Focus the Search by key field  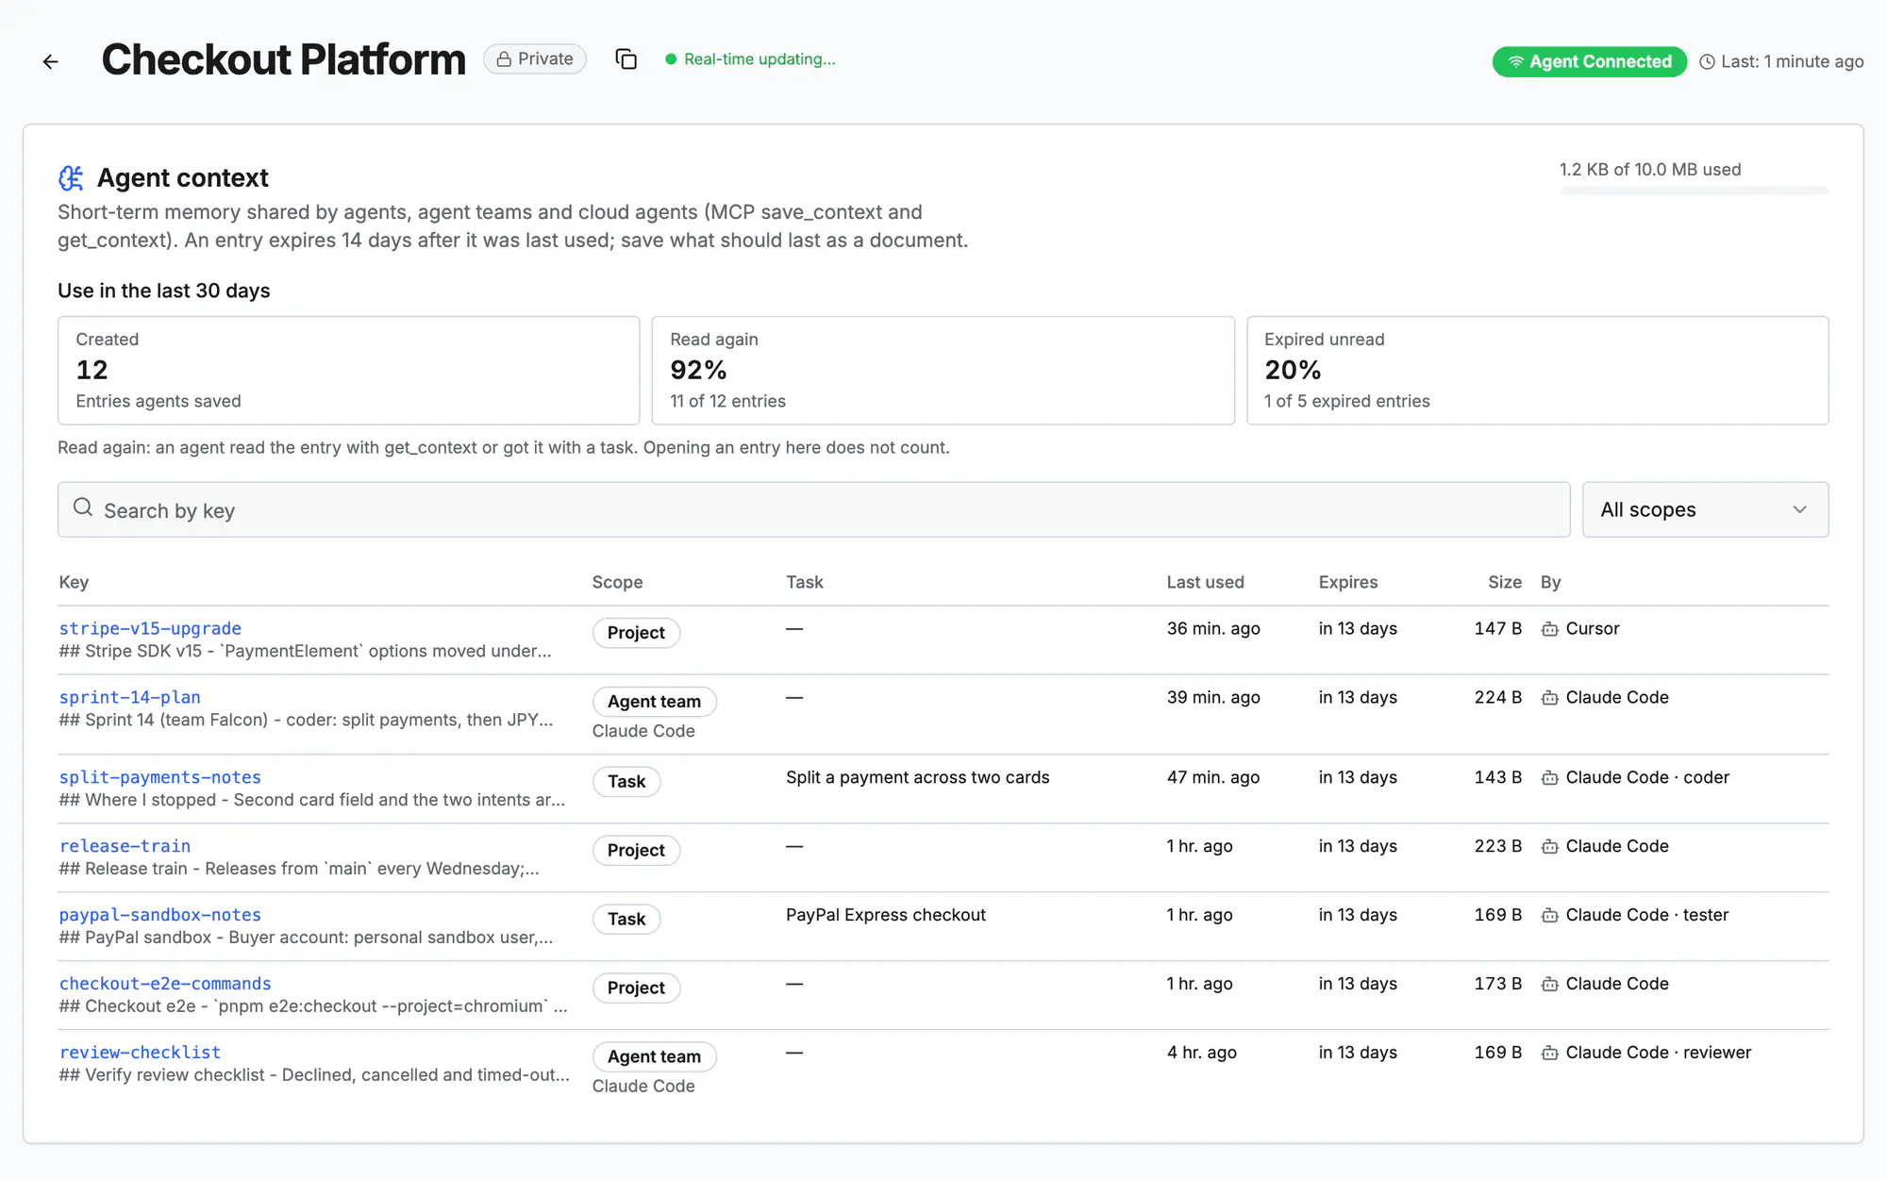click(813, 509)
